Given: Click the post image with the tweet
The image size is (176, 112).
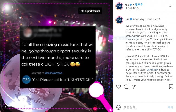Looking at the screenshot, I should 57,56.
